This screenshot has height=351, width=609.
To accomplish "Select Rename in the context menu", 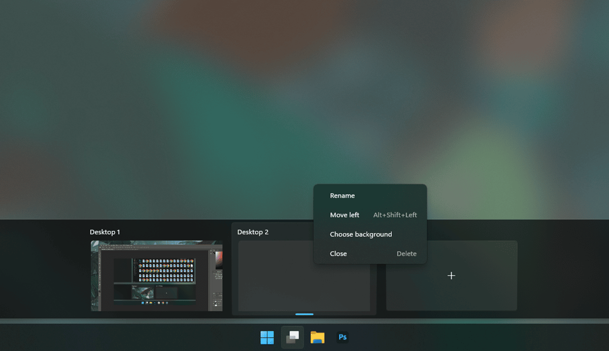I will click(343, 196).
